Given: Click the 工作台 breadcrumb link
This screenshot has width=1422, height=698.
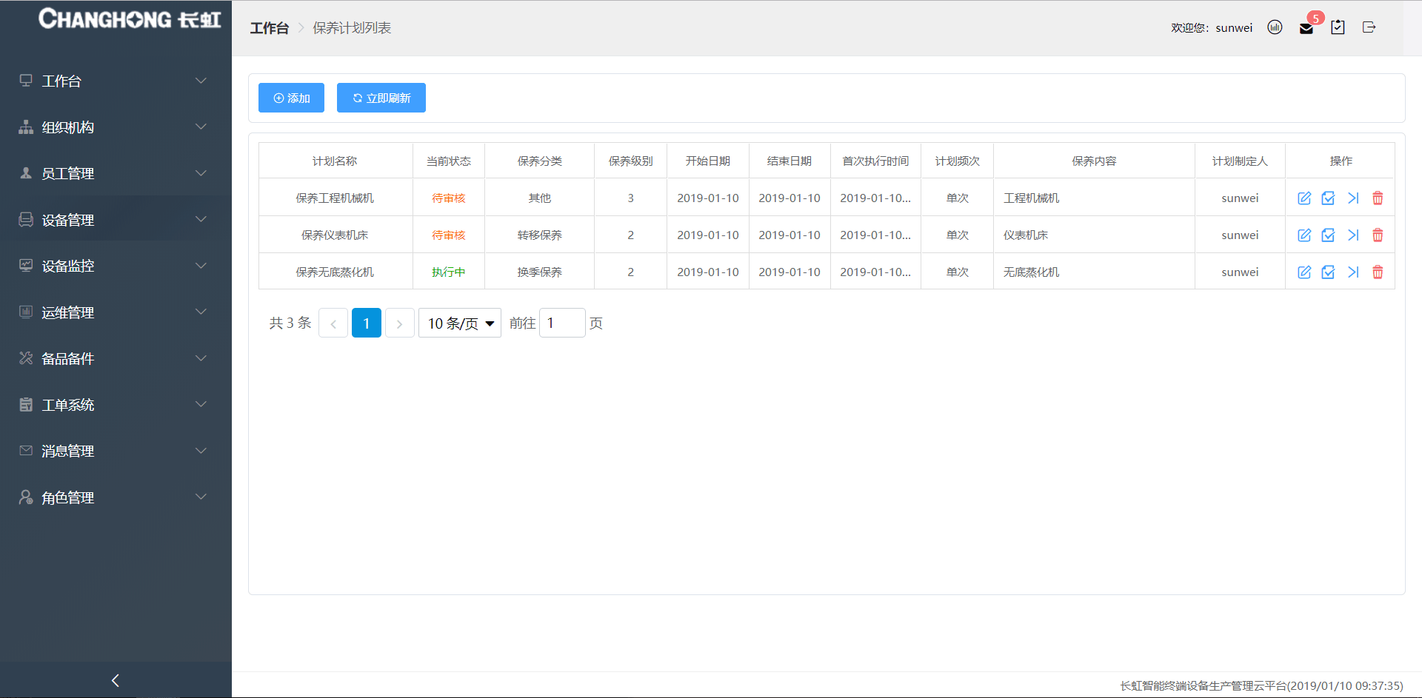Looking at the screenshot, I should click(x=269, y=28).
